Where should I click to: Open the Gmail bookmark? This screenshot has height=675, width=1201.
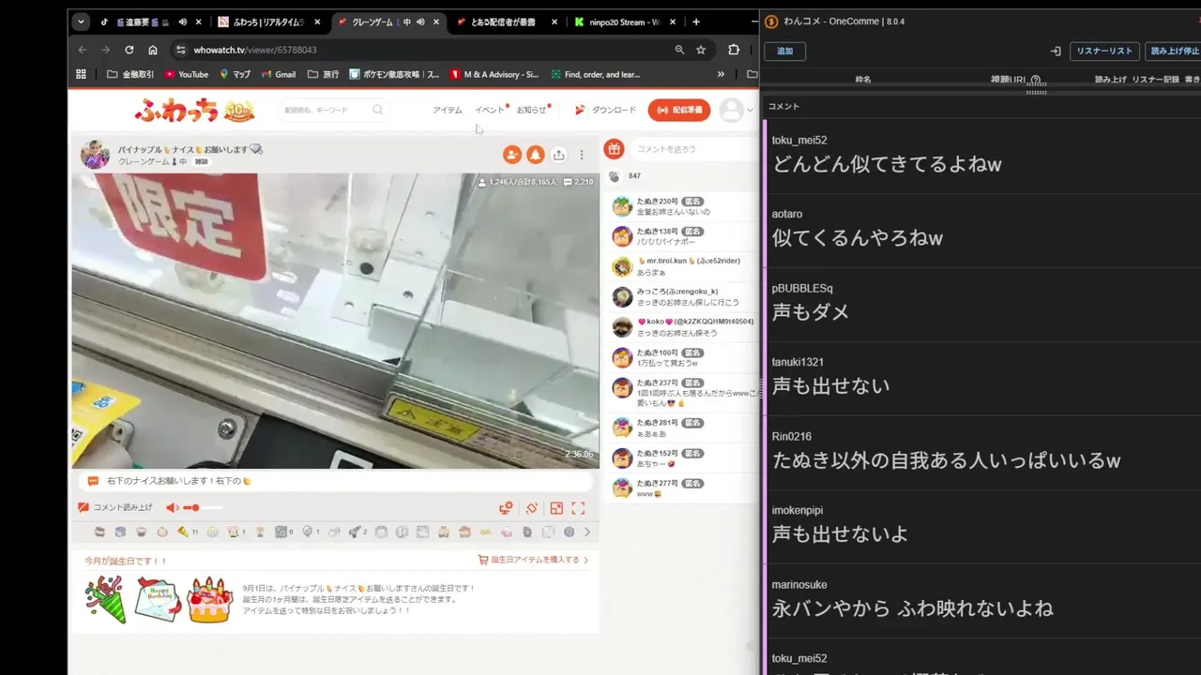click(279, 74)
